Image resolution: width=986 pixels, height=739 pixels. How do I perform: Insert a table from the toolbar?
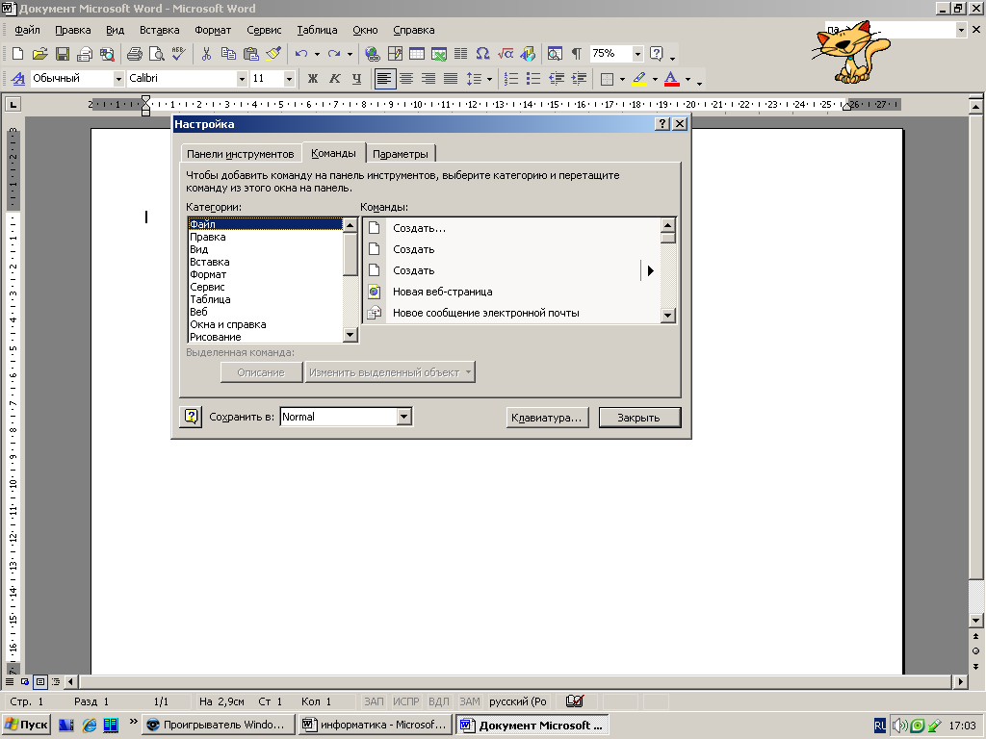click(x=416, y=54)
